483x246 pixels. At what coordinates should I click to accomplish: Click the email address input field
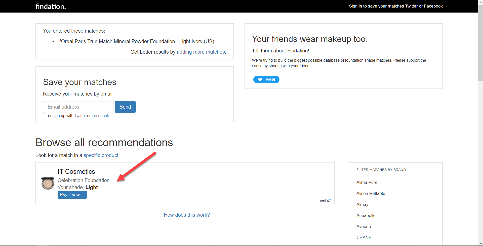78,107
